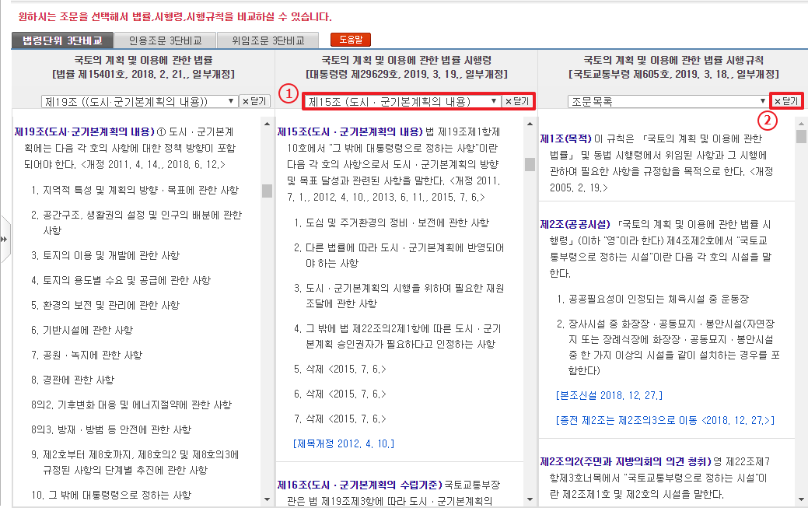The height and width of the screenshot is (508, 808).
Task: Open the 제19조 article dropdown in law column
Action: [x=139, y=102]
